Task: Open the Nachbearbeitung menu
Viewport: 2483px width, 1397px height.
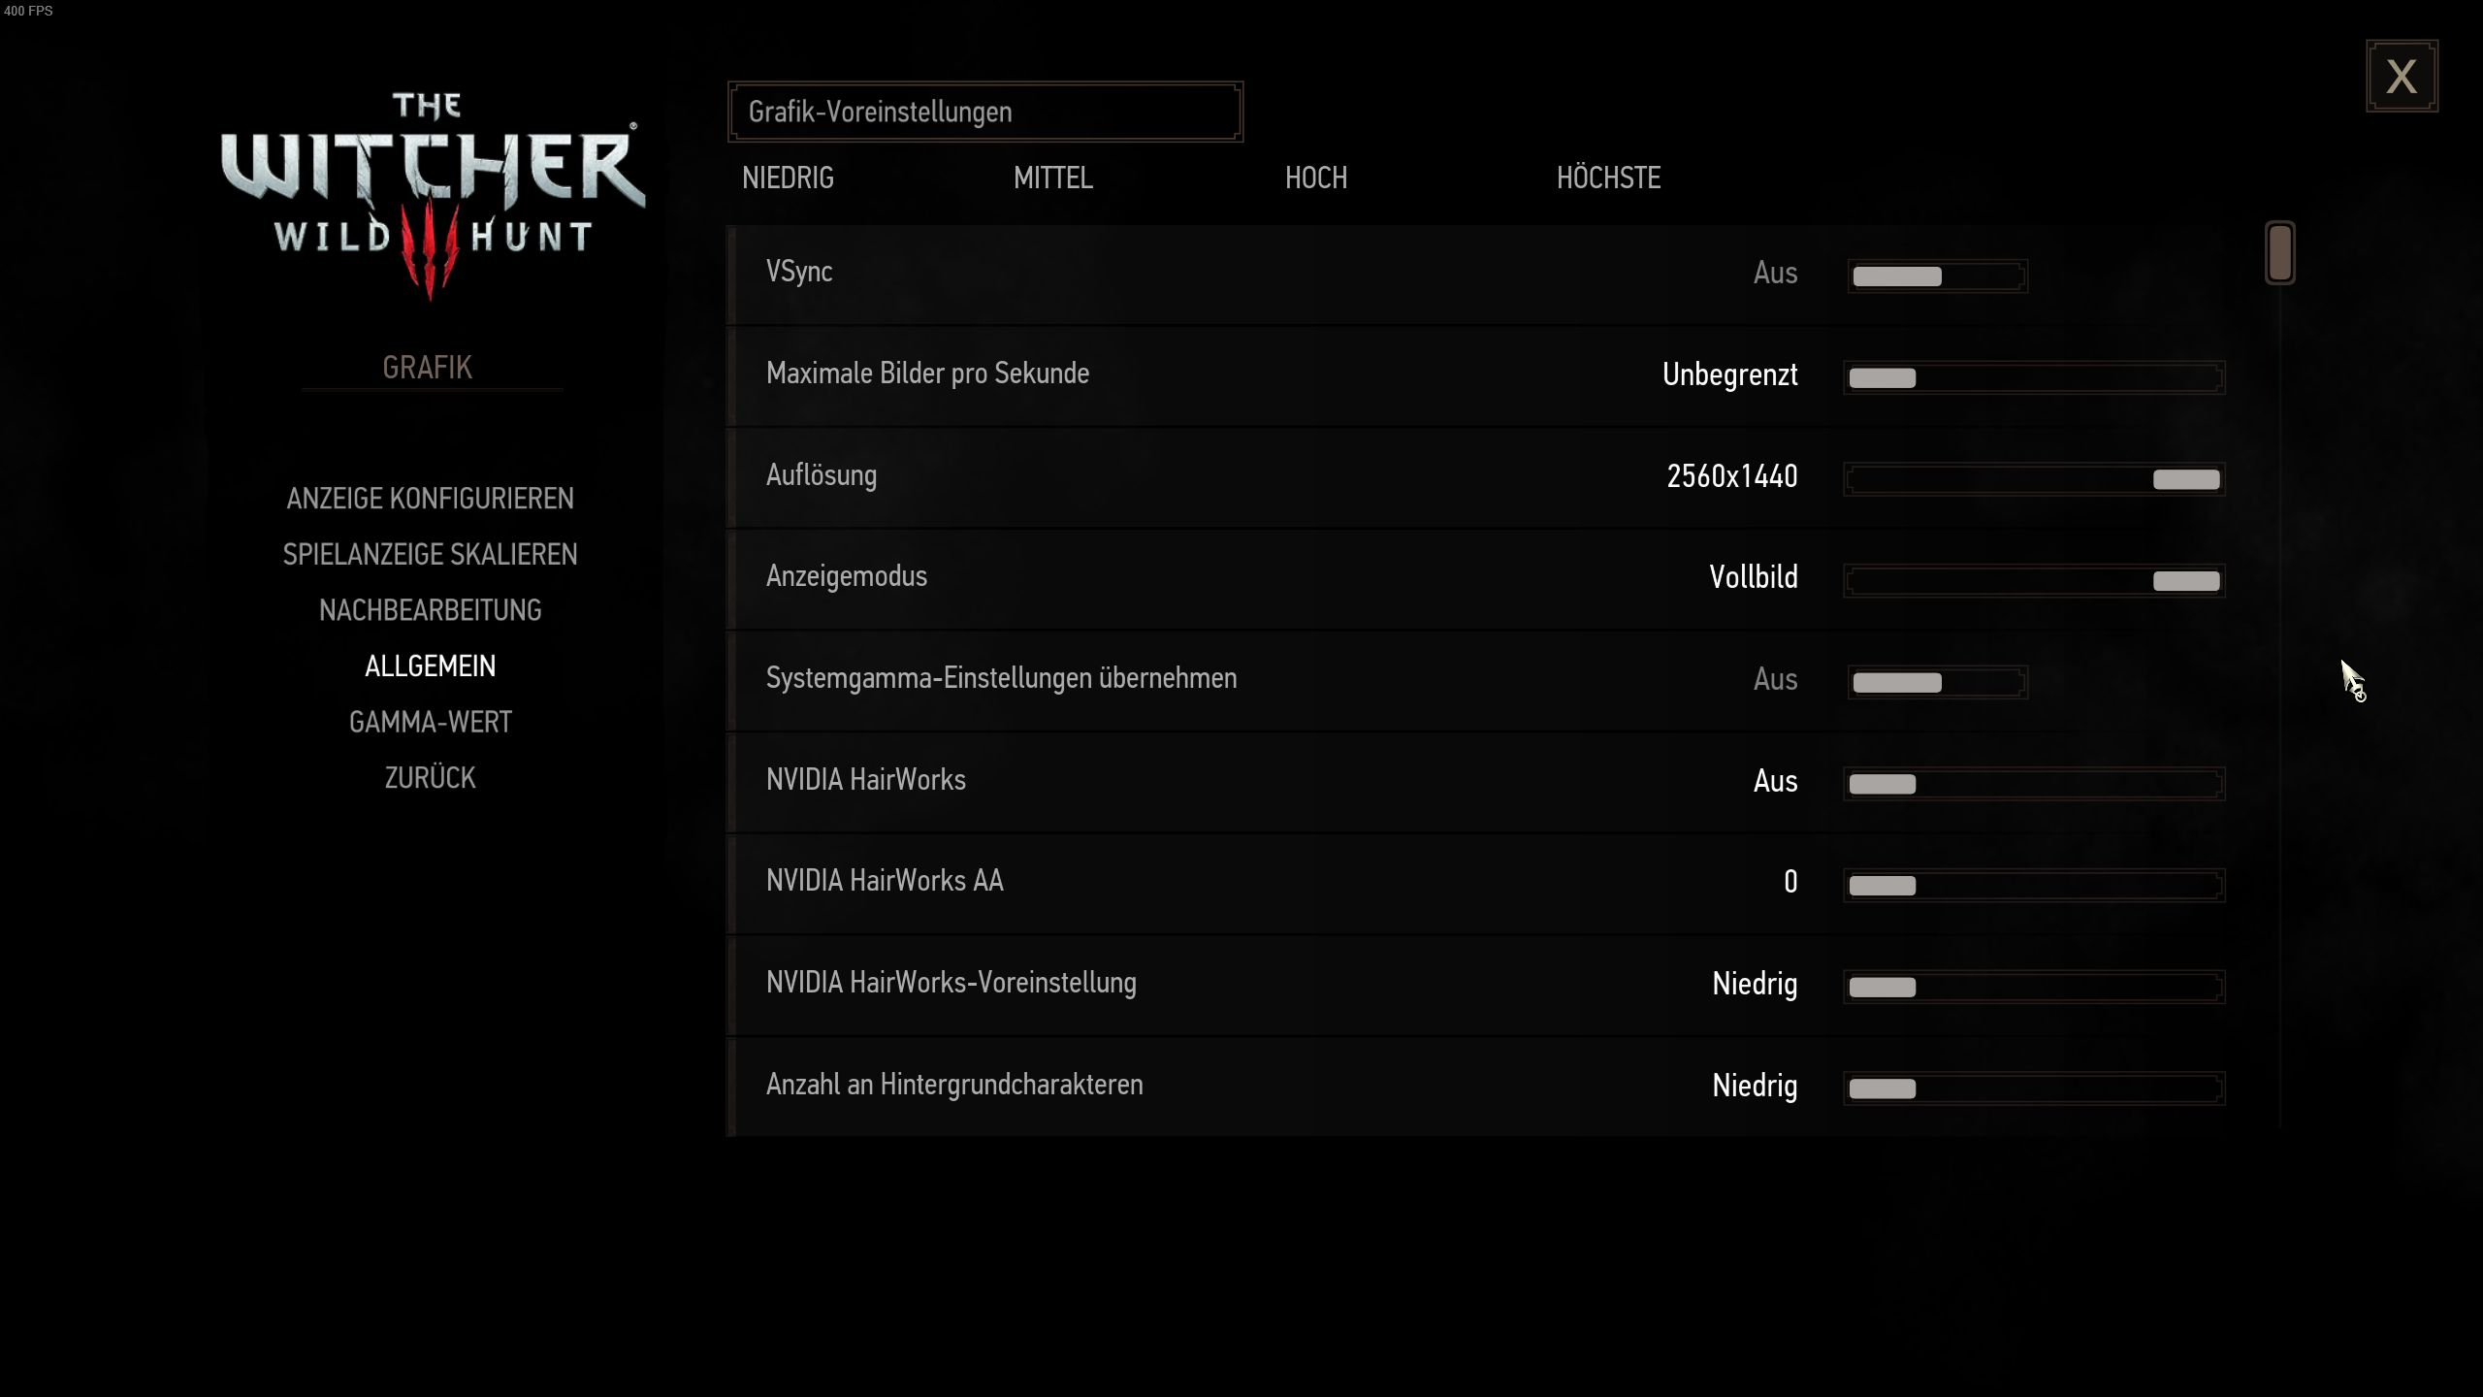Action: 430,610
